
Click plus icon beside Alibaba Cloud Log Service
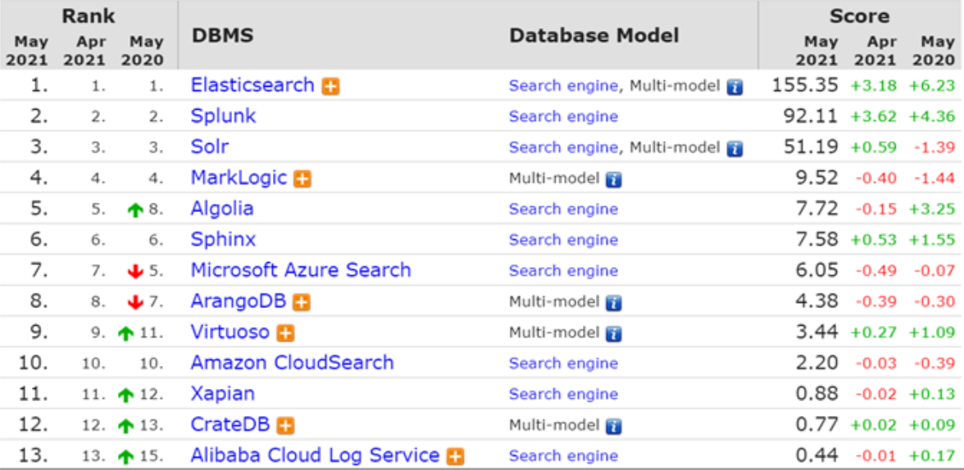pos(456,456)
